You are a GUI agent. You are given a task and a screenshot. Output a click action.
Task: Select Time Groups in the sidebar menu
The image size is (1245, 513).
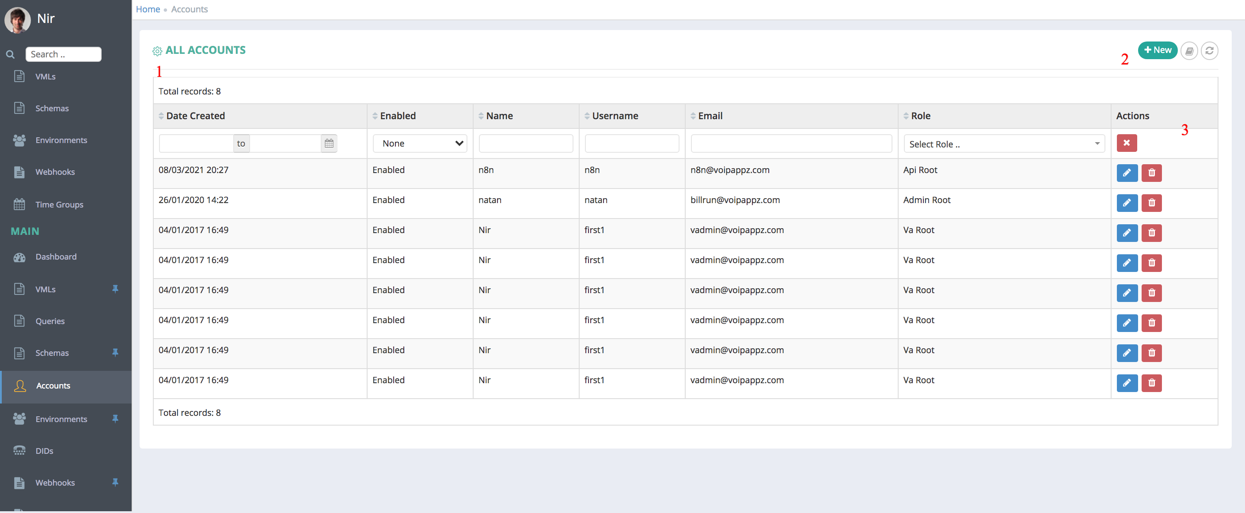pyautogui.click(x=59, y=204)
